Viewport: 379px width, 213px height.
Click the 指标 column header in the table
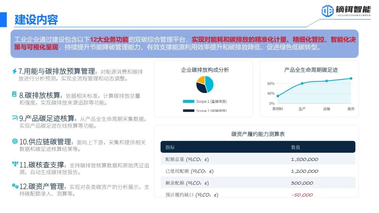170,147
